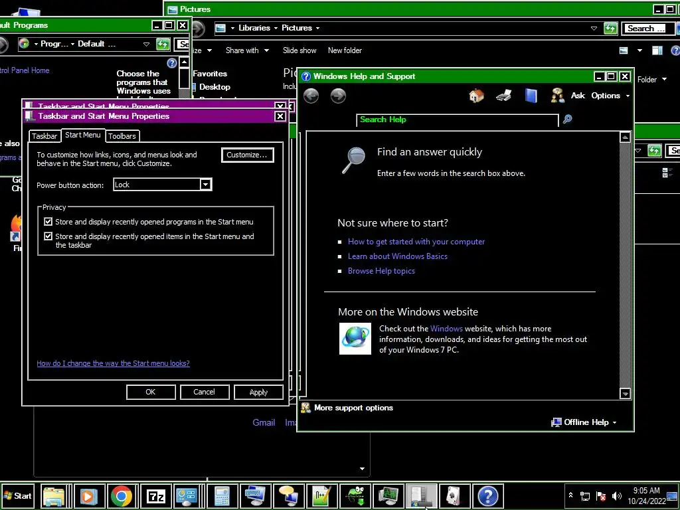Image resolution: width=680 pixels, height=510 pixels.
Task: Refresh the Pictures library address bar
Action: click(610, 28)
